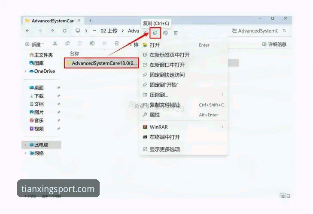This screenshot has height=214, width=313.
Task: Click the pin icon beside 桌面
Action: pyautogui.click(x=59, y=88)
